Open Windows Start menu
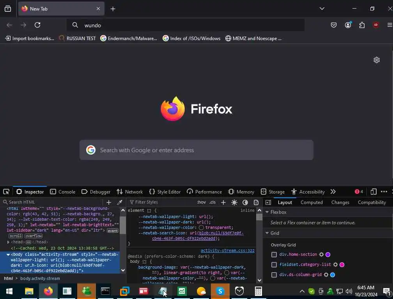 (9, 291)
